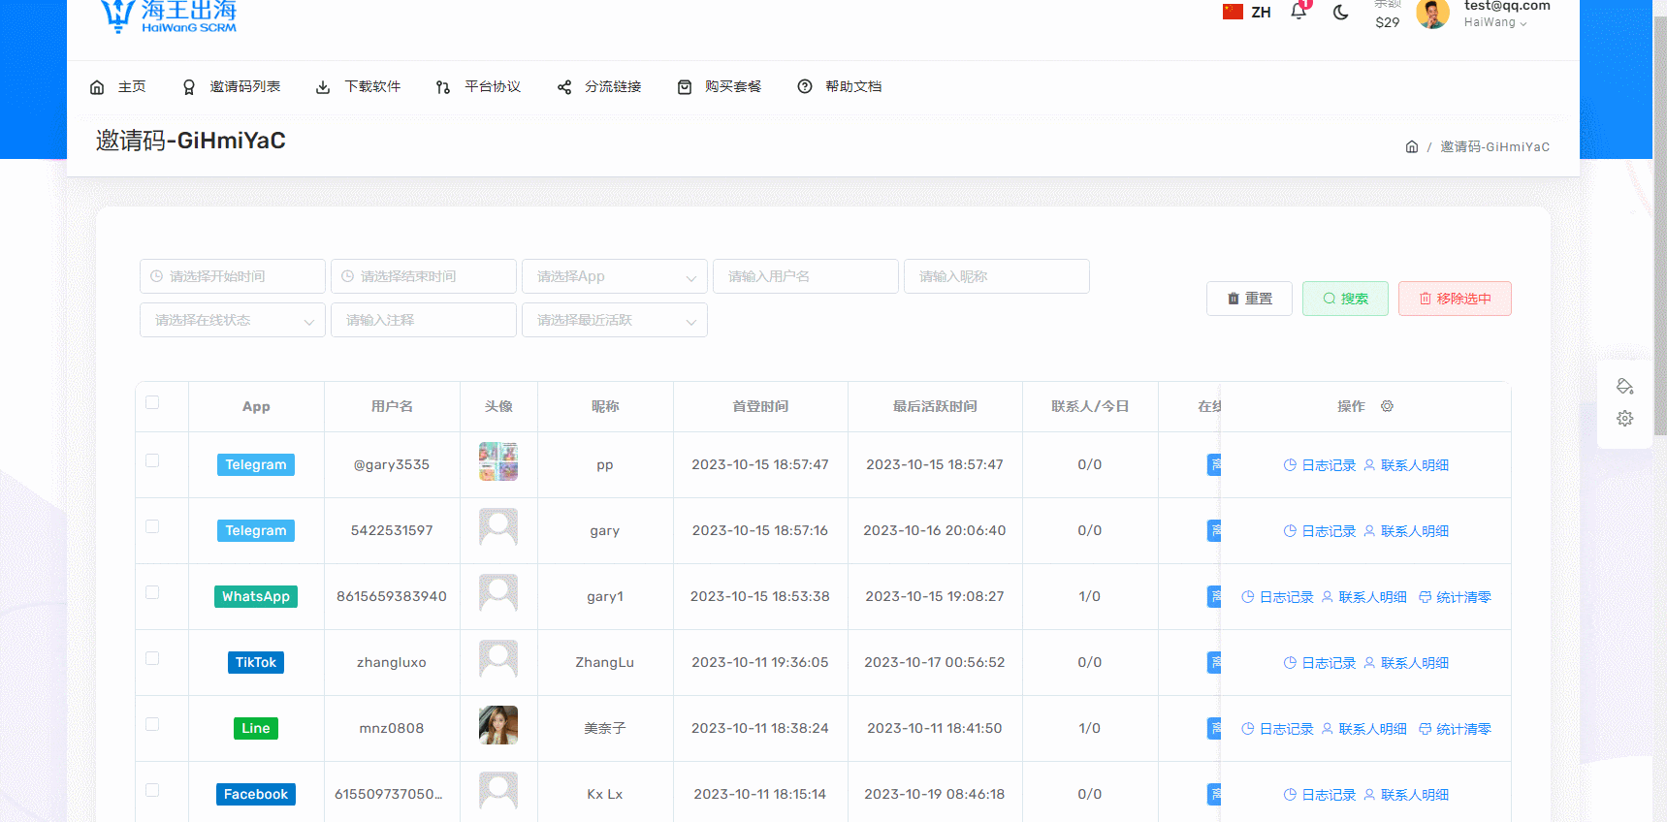View avatar thumbnail of @gary3535

(498, 461)
